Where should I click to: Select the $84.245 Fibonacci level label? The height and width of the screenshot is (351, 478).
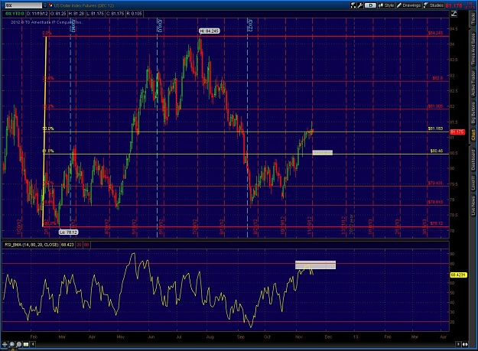(x=435, y=33)
